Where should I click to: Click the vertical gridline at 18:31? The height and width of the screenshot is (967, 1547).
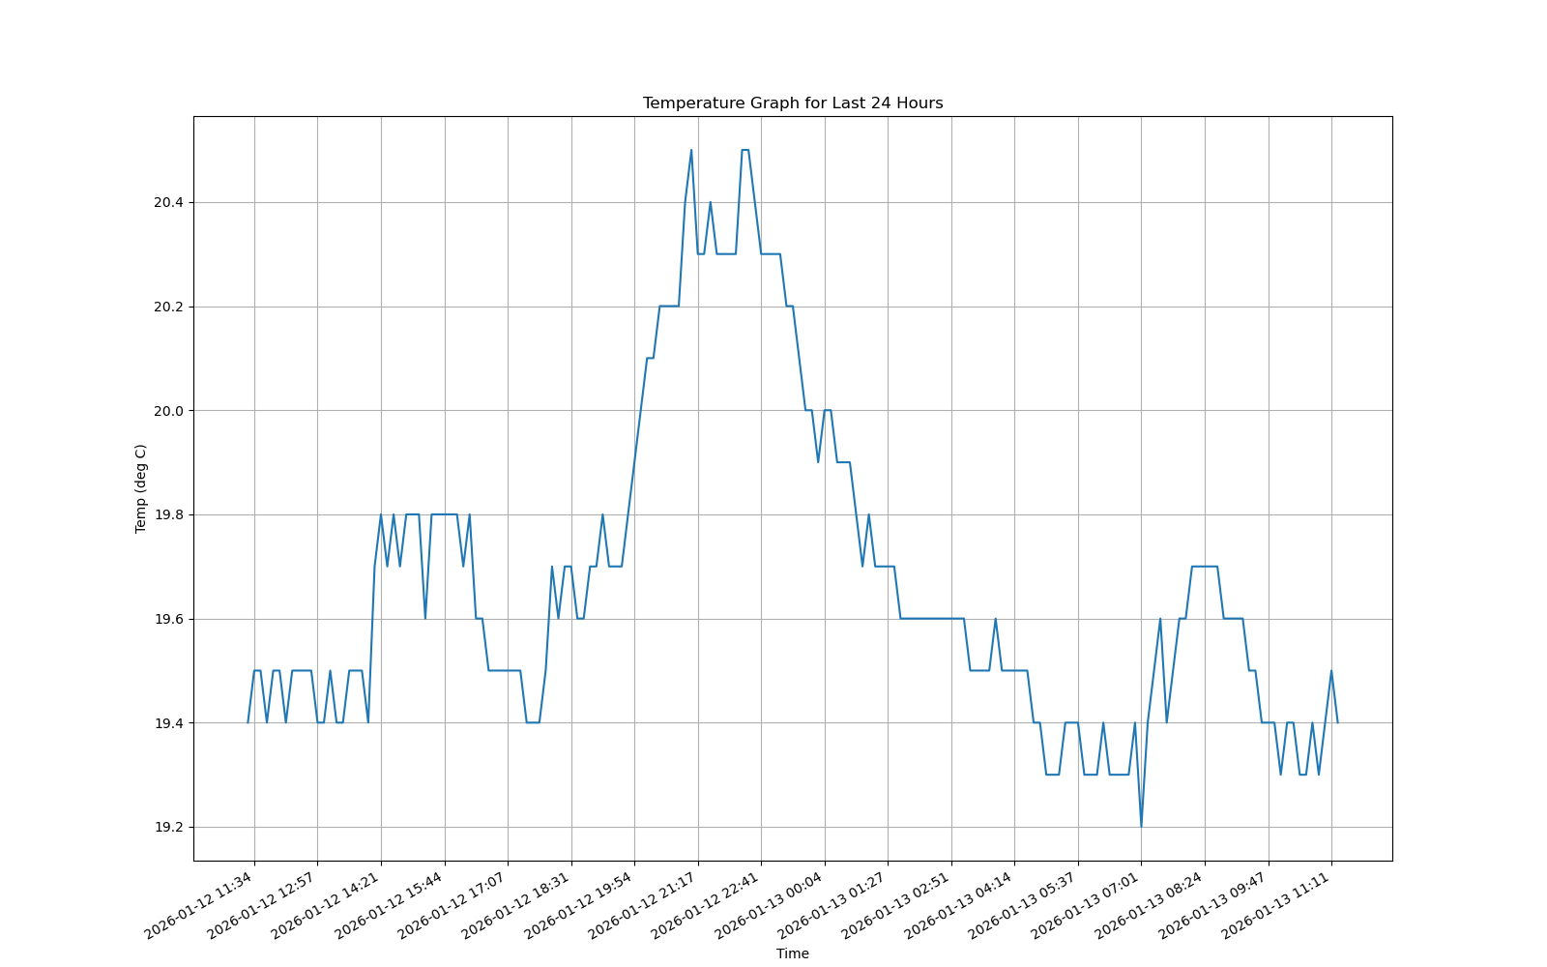pyautogui.click(x=570, y=483)
